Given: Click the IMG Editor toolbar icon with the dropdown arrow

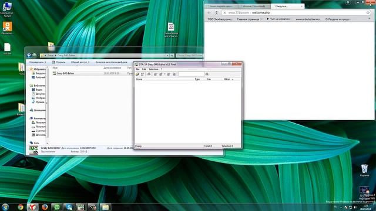Looking at the screenshot, I should pos(161,74).
